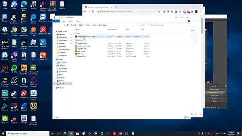Select the Fall Guys desktop icon
242x136 pixels.
24,120
